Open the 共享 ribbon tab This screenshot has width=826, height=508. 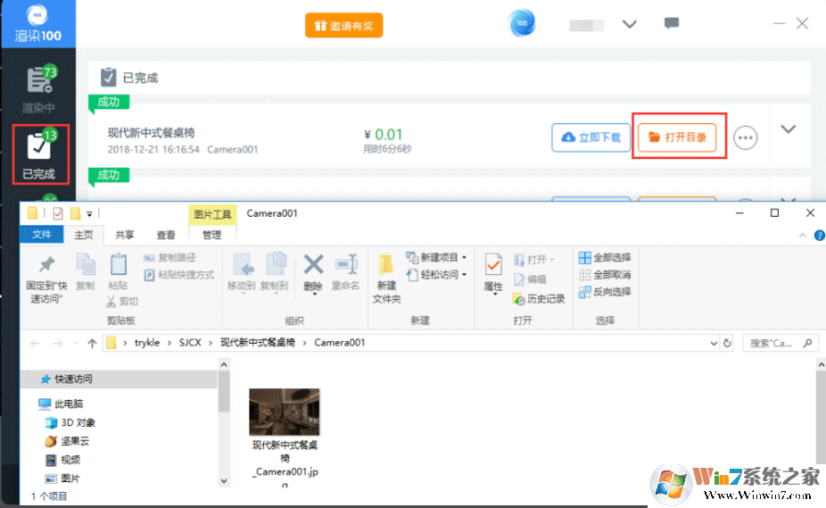125,235
